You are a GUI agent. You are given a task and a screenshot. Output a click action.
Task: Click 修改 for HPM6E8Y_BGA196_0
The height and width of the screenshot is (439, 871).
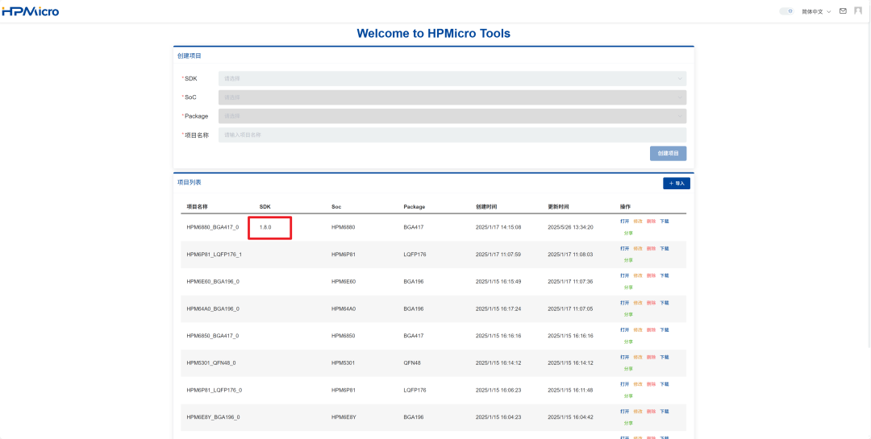[x=638, y=412]
